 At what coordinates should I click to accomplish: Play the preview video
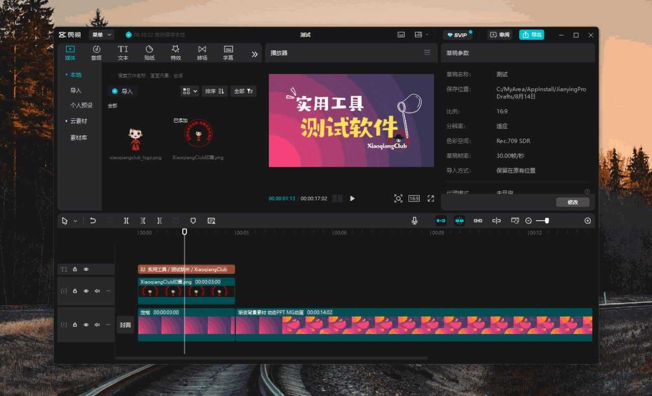[352, 199]
